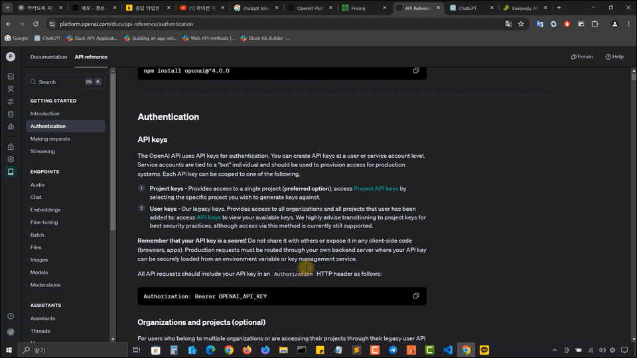Click the Google Translate icon in address bar
Screen dimensions: 637x358
[x=509, y=24]
